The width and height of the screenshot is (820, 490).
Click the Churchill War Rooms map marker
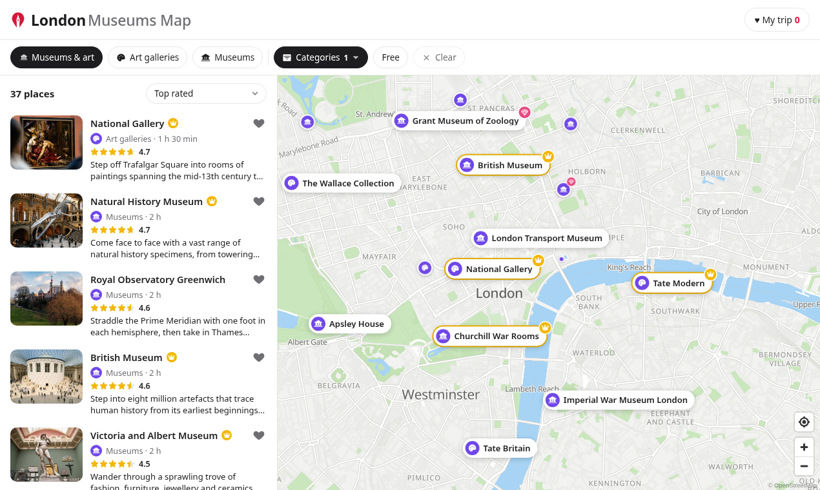click(x=490, y=336)
